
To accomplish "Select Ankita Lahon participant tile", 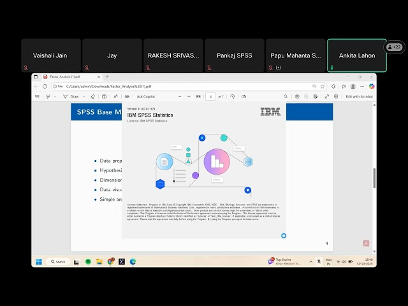I will coord(357,55).
